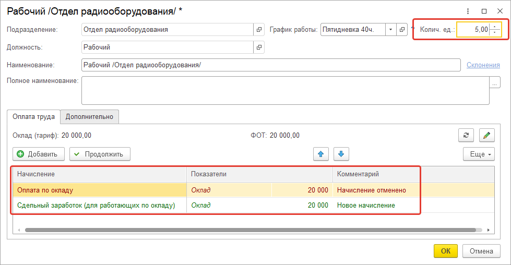Click the horizontal scrollbar under the table
Image resolution: width=511 pixels, height=265 pixels.
[x=251, y=230]
